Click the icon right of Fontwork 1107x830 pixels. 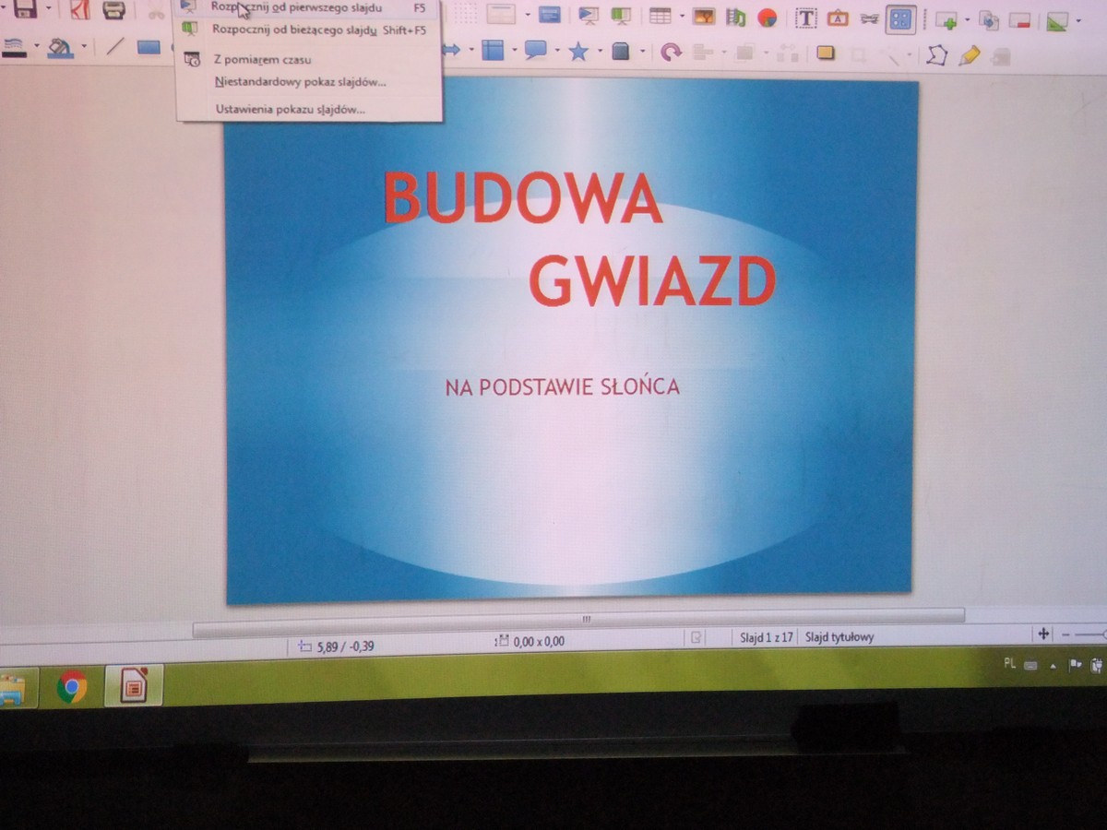tap(869, 18)
